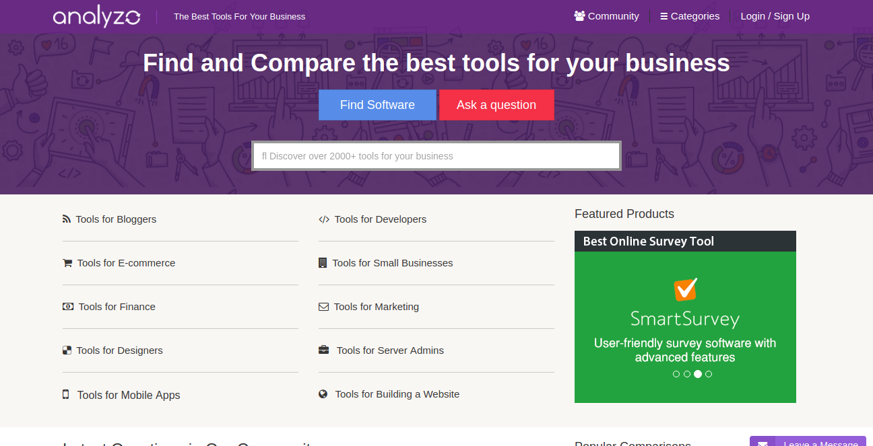This screenshot has height=446, width=873.
Task: Click the Community people icon
Action: click(579, 16)
